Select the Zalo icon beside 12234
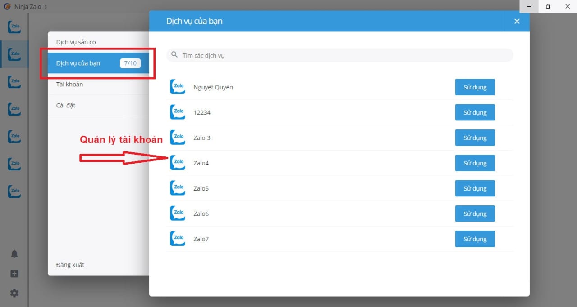 coord(178,112)
